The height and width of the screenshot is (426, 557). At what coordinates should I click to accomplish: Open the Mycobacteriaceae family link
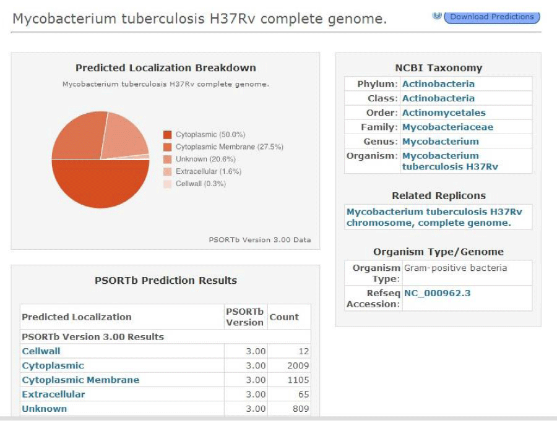pyautogui.click(x=447, y=127)
